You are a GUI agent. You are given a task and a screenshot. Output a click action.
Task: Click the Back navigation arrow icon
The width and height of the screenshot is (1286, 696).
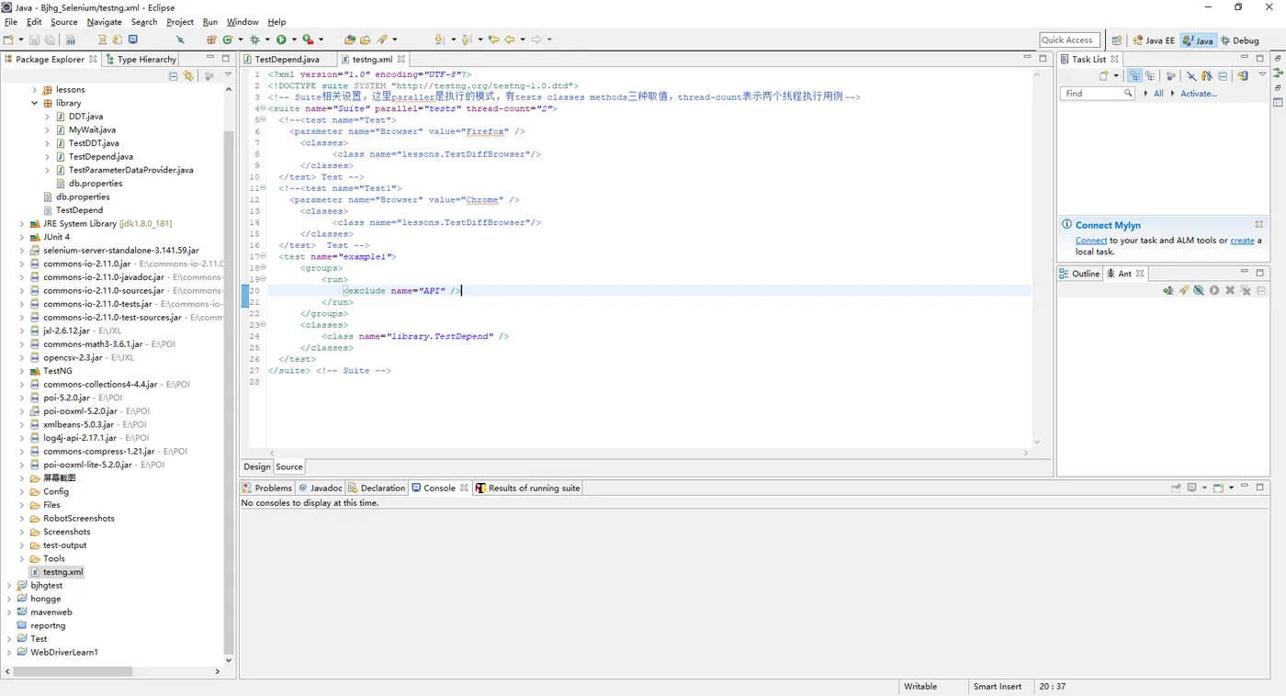[510, 39]
